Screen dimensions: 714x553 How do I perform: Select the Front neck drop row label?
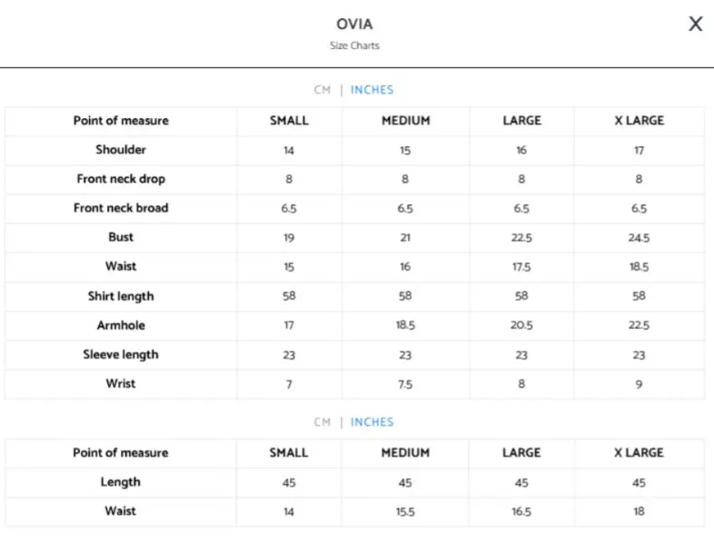(121, 179)
